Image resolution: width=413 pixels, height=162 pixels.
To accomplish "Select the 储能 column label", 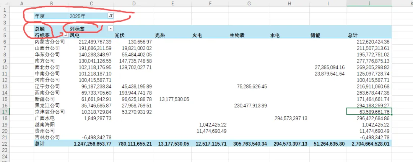I will coord(315,35).
